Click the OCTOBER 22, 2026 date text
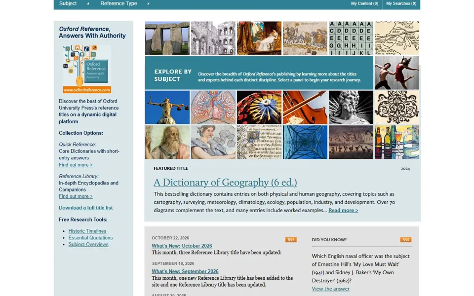 pos(170,238)
